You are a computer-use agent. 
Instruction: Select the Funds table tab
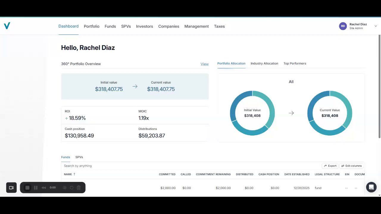[x=65, y=157]
